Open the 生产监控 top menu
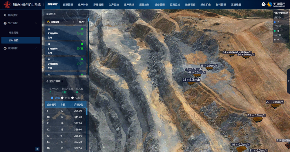Viewport: 290px width, 152px height. pos(114,5)
